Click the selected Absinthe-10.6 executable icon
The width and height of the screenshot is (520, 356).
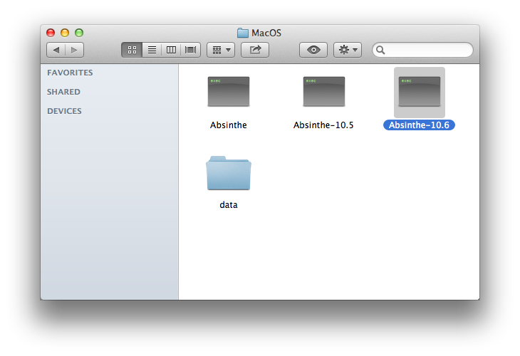(x=420, y=92)
